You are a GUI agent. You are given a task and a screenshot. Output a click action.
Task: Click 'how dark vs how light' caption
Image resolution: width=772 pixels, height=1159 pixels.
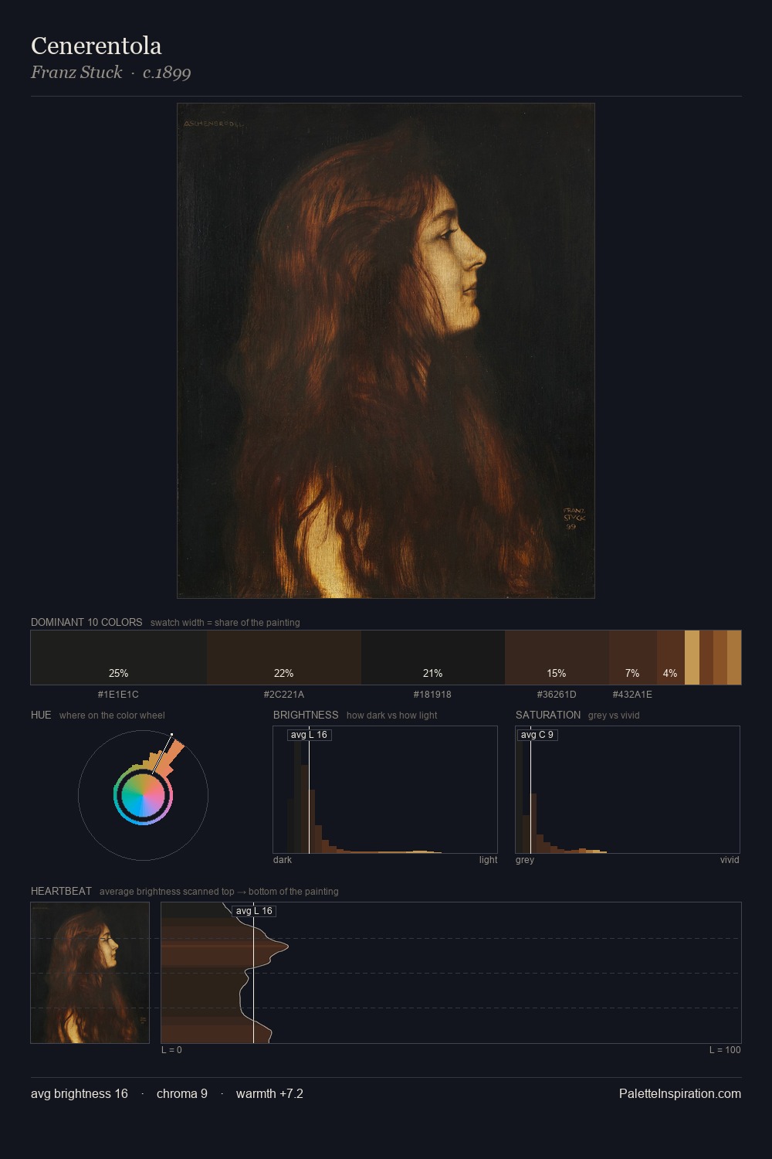(392, 715)
